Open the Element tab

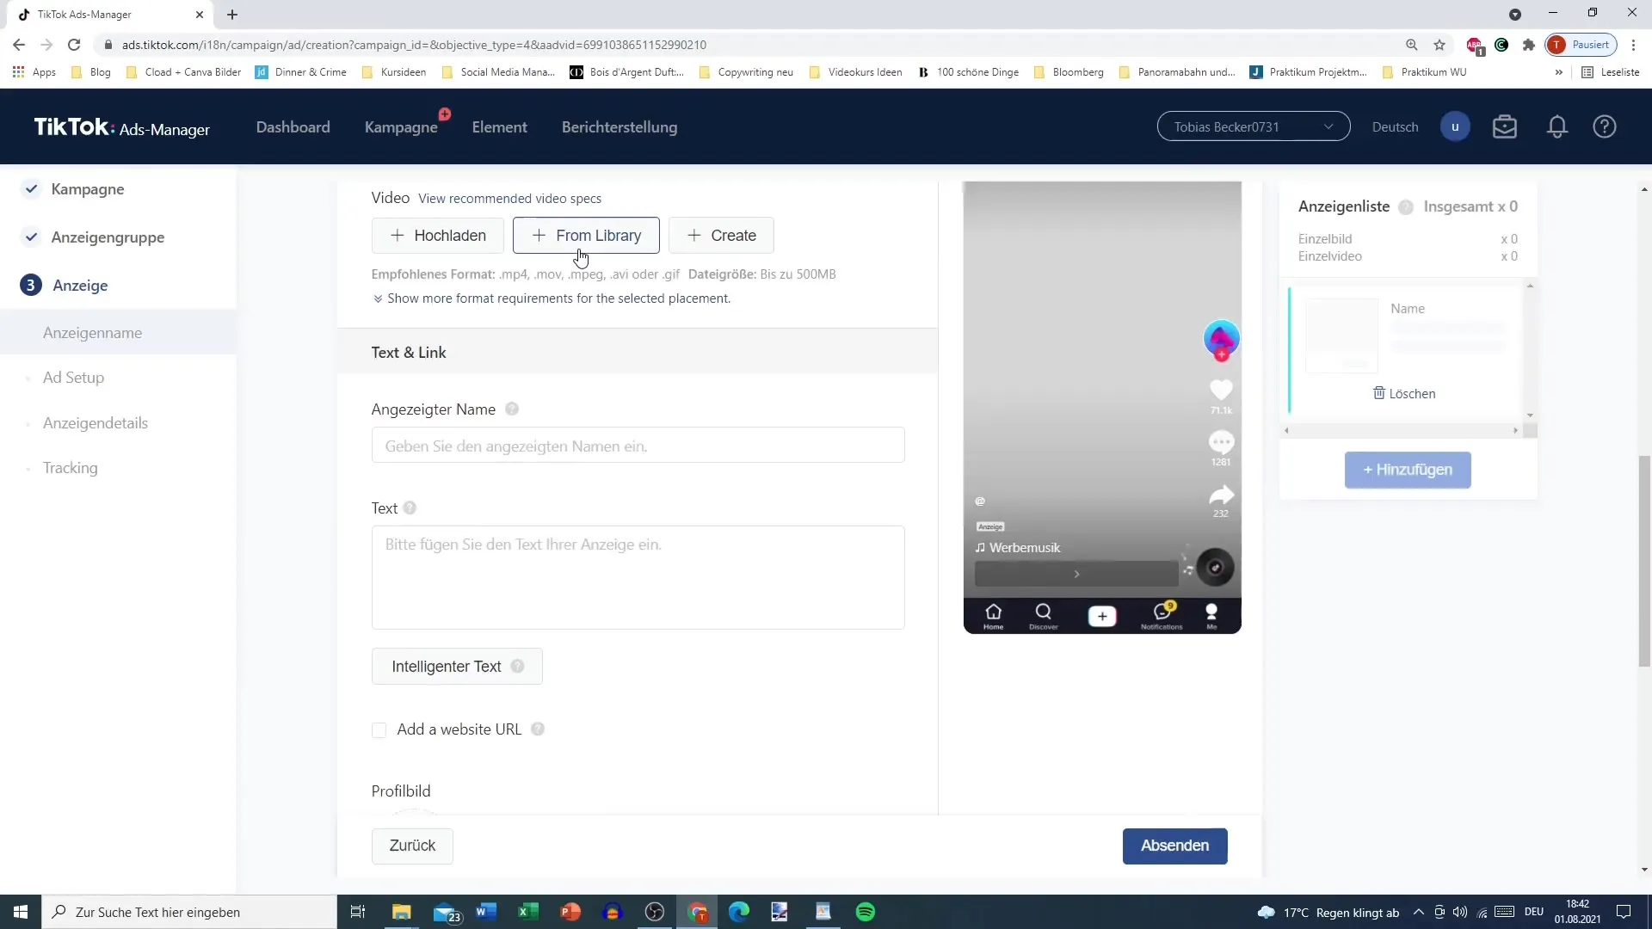tap(500, 127)
